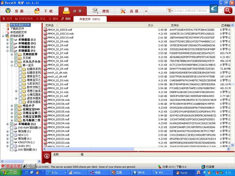Viewport: 235px width, 176px height.
Task: Collapse the 第一宝贝 folder node
Action: click(x=12, y=65)
